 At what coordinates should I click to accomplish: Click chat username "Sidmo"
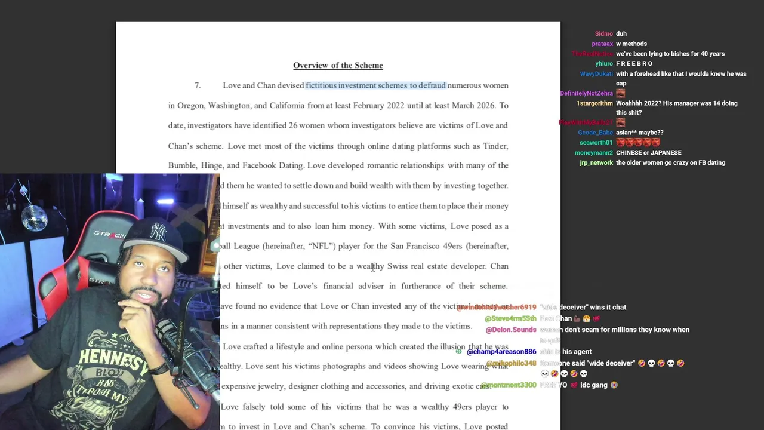[603, 34]
